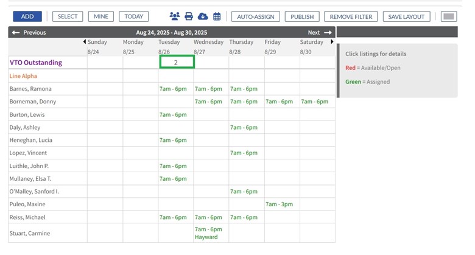This screenshot has width=475, height=255.
Task: Print the schedule with printer icon
Action: click(x=189, y=16)
